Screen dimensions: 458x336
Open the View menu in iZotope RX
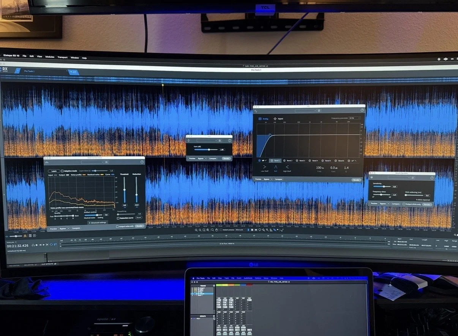pyautogui.click(x=39, y=57)
